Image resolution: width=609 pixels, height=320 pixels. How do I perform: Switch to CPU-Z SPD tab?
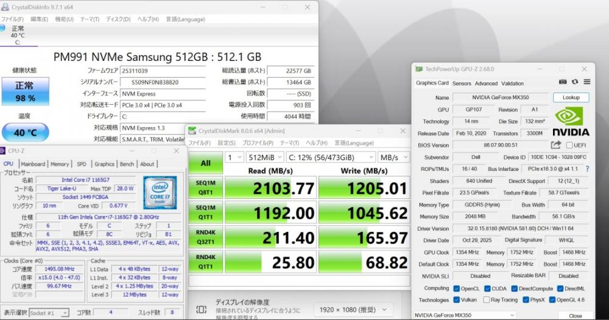pos(82,164)
